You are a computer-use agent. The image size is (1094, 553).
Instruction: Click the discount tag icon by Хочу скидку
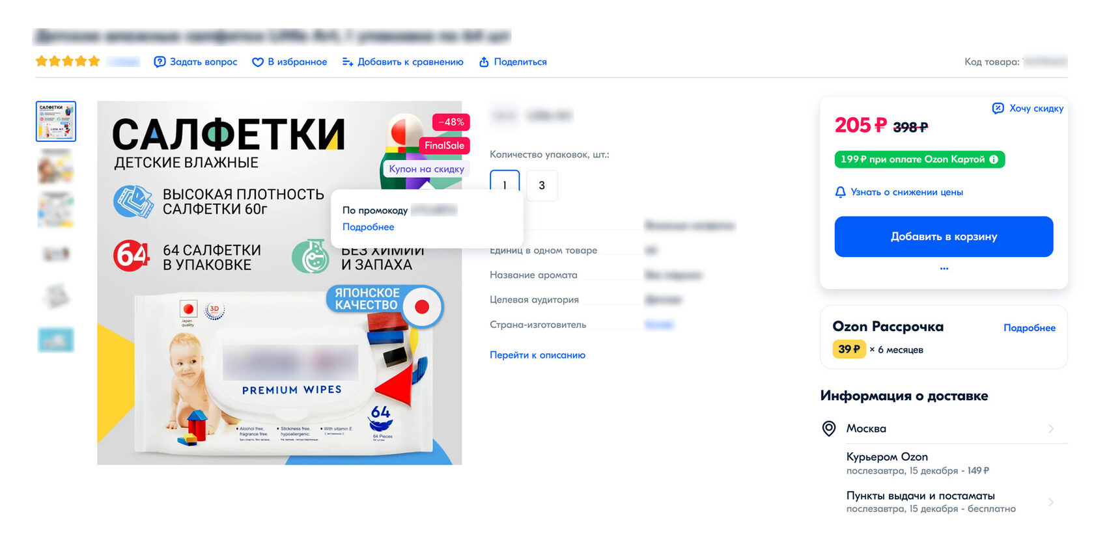(998, 108)
